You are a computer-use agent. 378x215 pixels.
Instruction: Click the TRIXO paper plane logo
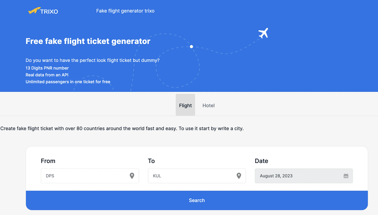click(34, 10)
